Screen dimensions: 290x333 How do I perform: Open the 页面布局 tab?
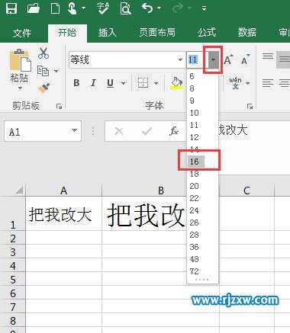tap(157, 32)
